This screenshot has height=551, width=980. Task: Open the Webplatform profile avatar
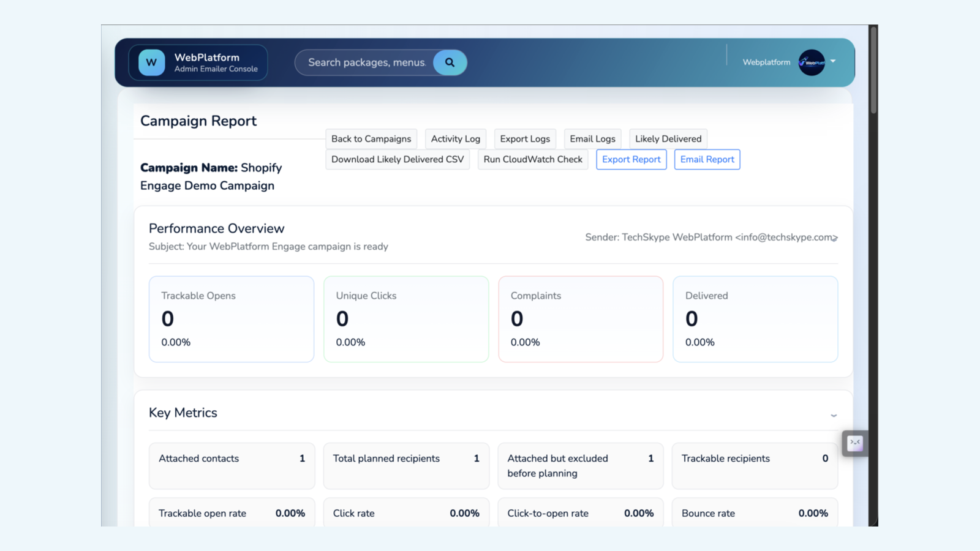point(812,62)
